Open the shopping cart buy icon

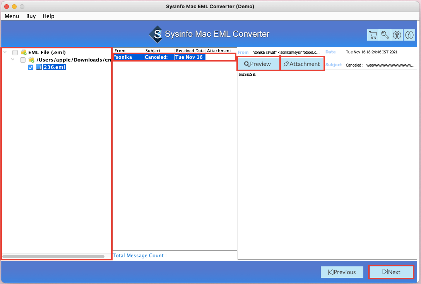click(373, 35)
